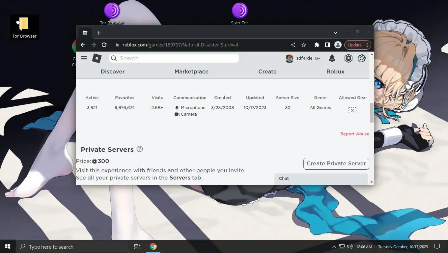This screenshot has height=253, width=448.
Task: Click the page scrollbar thumb
Action: coord(372,113)
